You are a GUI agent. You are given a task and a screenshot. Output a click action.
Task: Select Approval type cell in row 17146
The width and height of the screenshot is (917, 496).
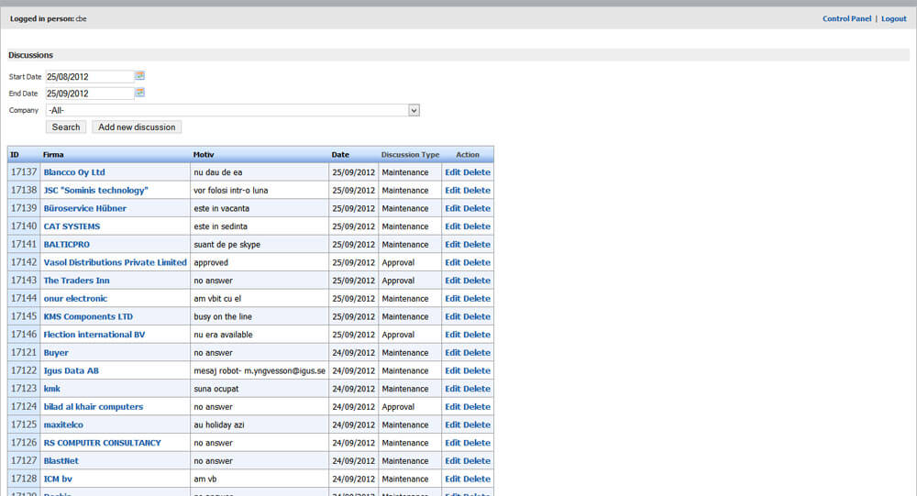pyautogui.click(x=409, y=336)
